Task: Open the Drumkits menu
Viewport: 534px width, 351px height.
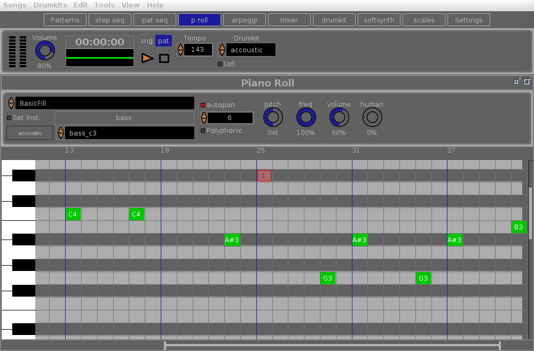Action: coord(50,5)
